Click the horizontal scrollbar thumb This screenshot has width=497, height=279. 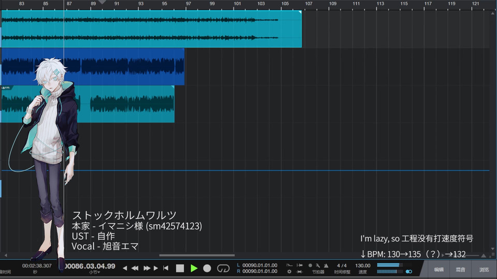click(x=197, y=255)
